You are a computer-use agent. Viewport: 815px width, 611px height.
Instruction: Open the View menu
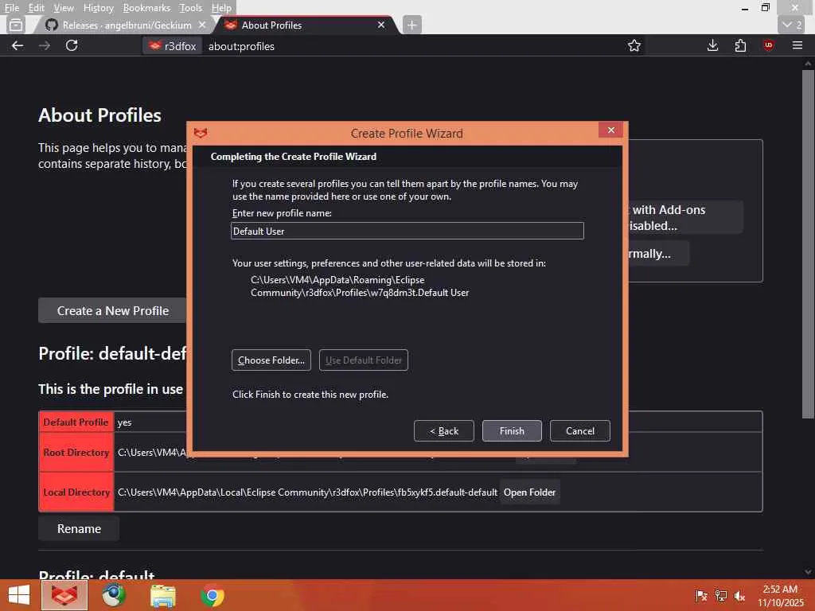tap(64, 8)
